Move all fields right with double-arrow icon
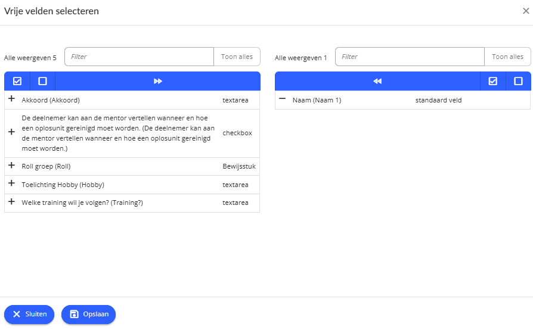 click(158, 81)
